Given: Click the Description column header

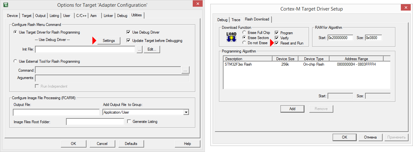Looking at the screenshot, I should [x=247, y=59].
